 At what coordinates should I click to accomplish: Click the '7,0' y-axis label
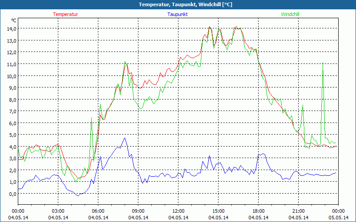click(12, 111)
